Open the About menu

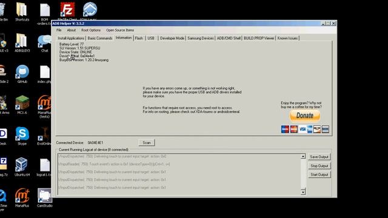pos(72,30)
